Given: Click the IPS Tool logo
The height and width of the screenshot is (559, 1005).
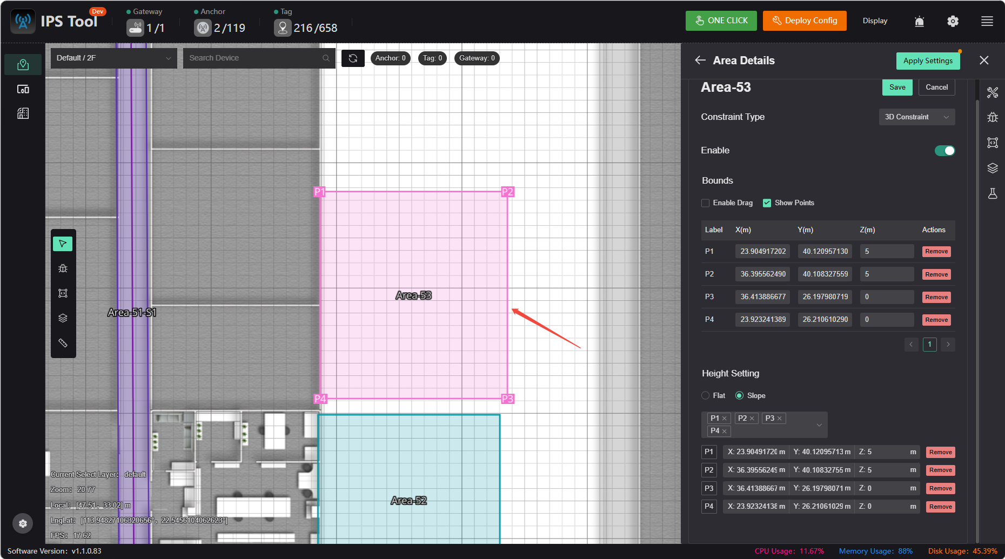Looking at the screenshot, I should (23, 21).
